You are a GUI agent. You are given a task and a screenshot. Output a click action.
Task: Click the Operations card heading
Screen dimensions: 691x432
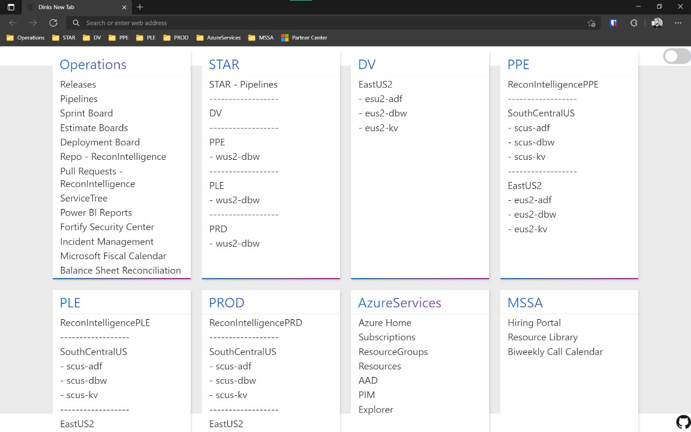coord(93,64)
